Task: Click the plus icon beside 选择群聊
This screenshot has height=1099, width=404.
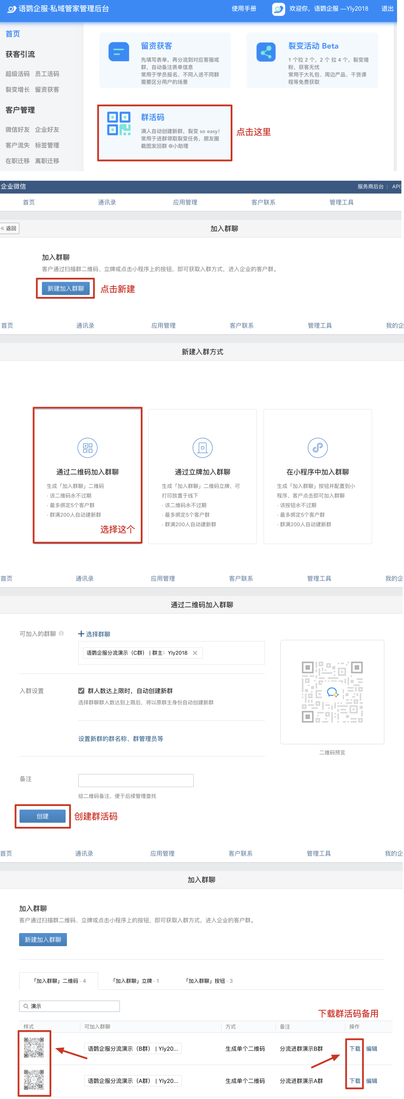Action: [81, 634]
